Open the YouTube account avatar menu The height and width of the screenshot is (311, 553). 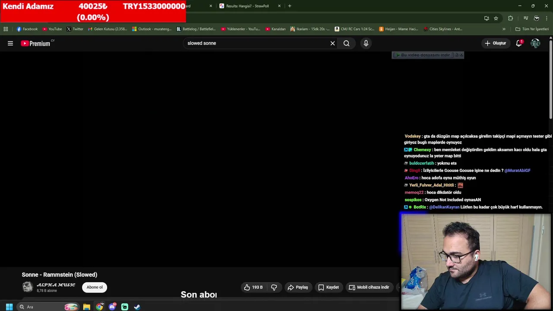pos(535,43)
